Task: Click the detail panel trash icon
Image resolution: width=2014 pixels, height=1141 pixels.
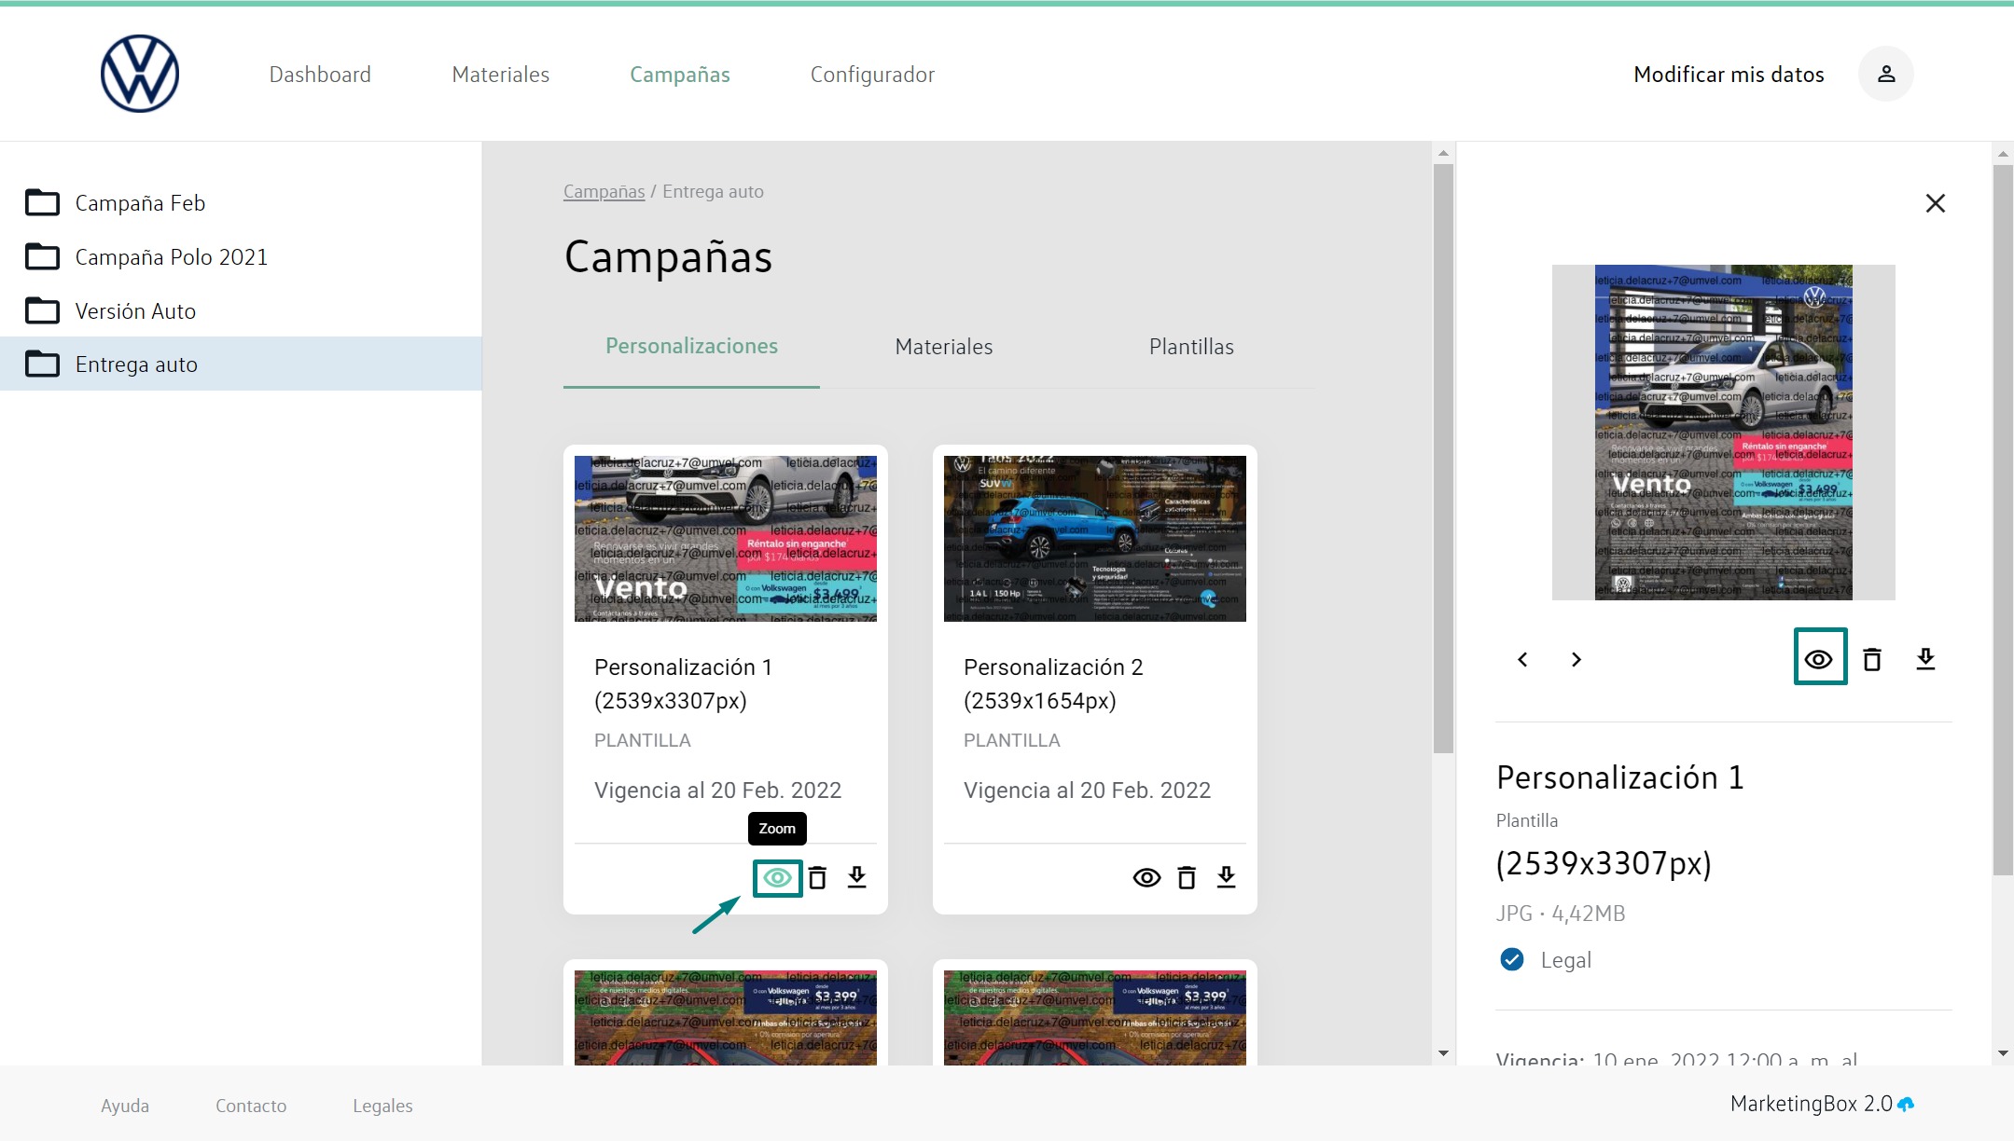Action: pos(1871,659)
